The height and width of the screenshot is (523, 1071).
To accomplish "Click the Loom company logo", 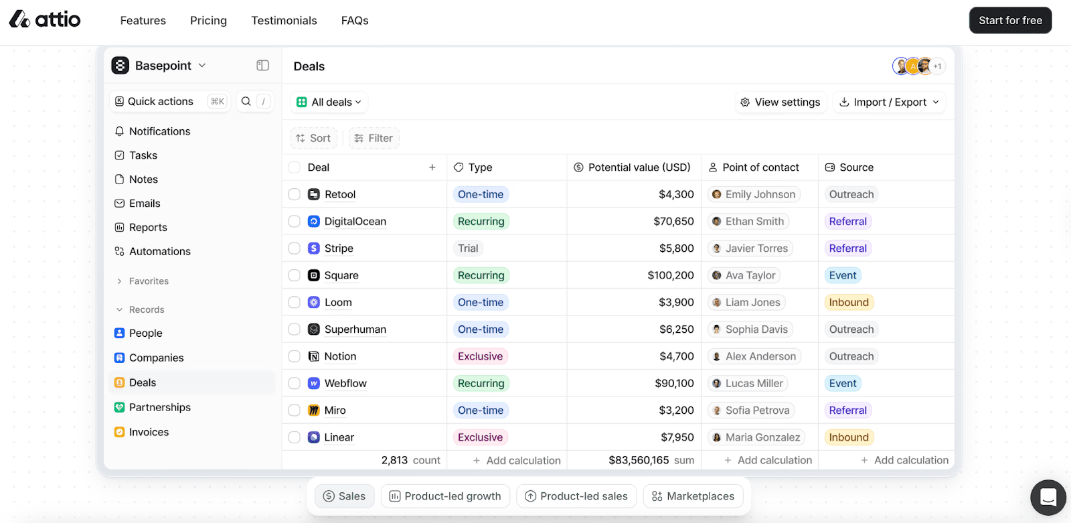I will tap(314, 302).
